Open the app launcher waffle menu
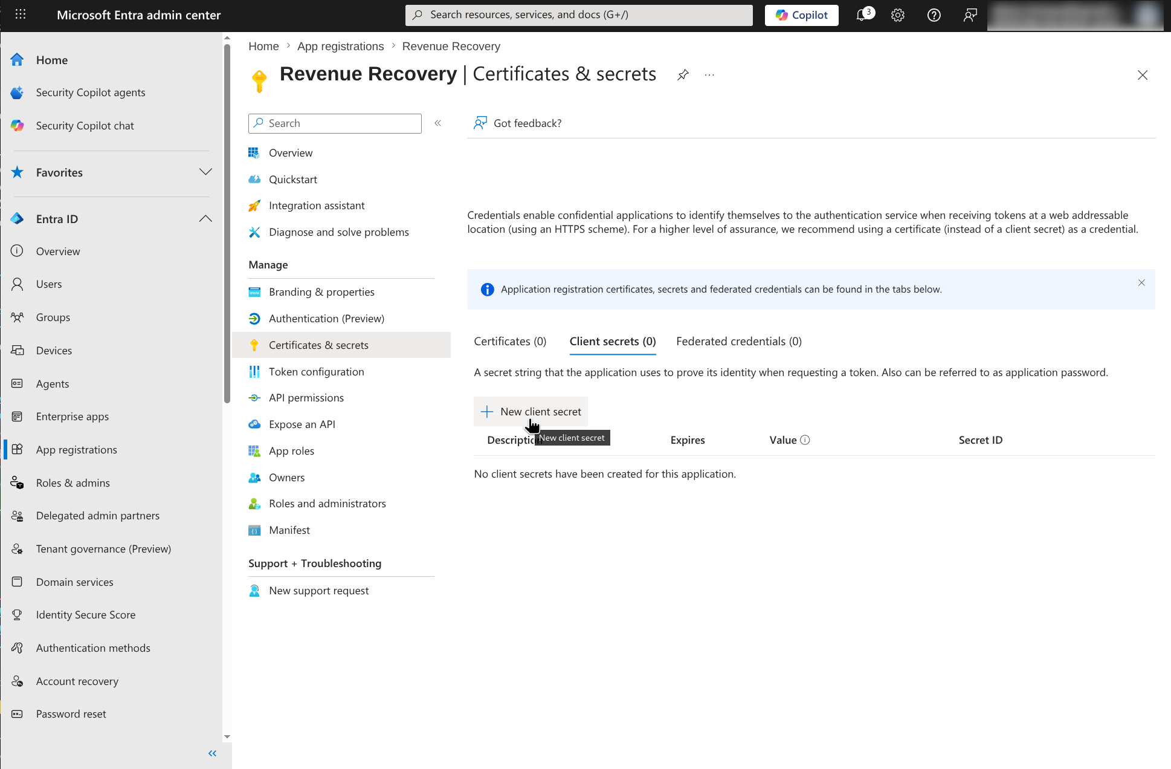Viewport: 1171px width, 769px height. click(21, 15)
